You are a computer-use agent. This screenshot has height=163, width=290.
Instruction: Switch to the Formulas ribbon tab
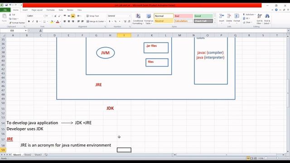50,10
